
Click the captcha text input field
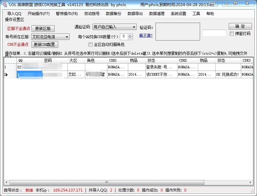[x=214, y=33]
